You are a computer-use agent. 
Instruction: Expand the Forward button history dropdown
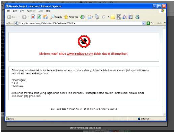click(29, 17)
